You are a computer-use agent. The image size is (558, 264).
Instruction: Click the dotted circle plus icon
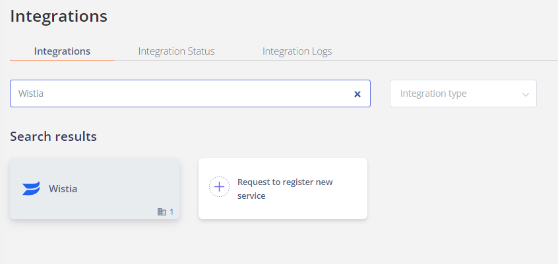pyautogui.click(x=219, y=187)
